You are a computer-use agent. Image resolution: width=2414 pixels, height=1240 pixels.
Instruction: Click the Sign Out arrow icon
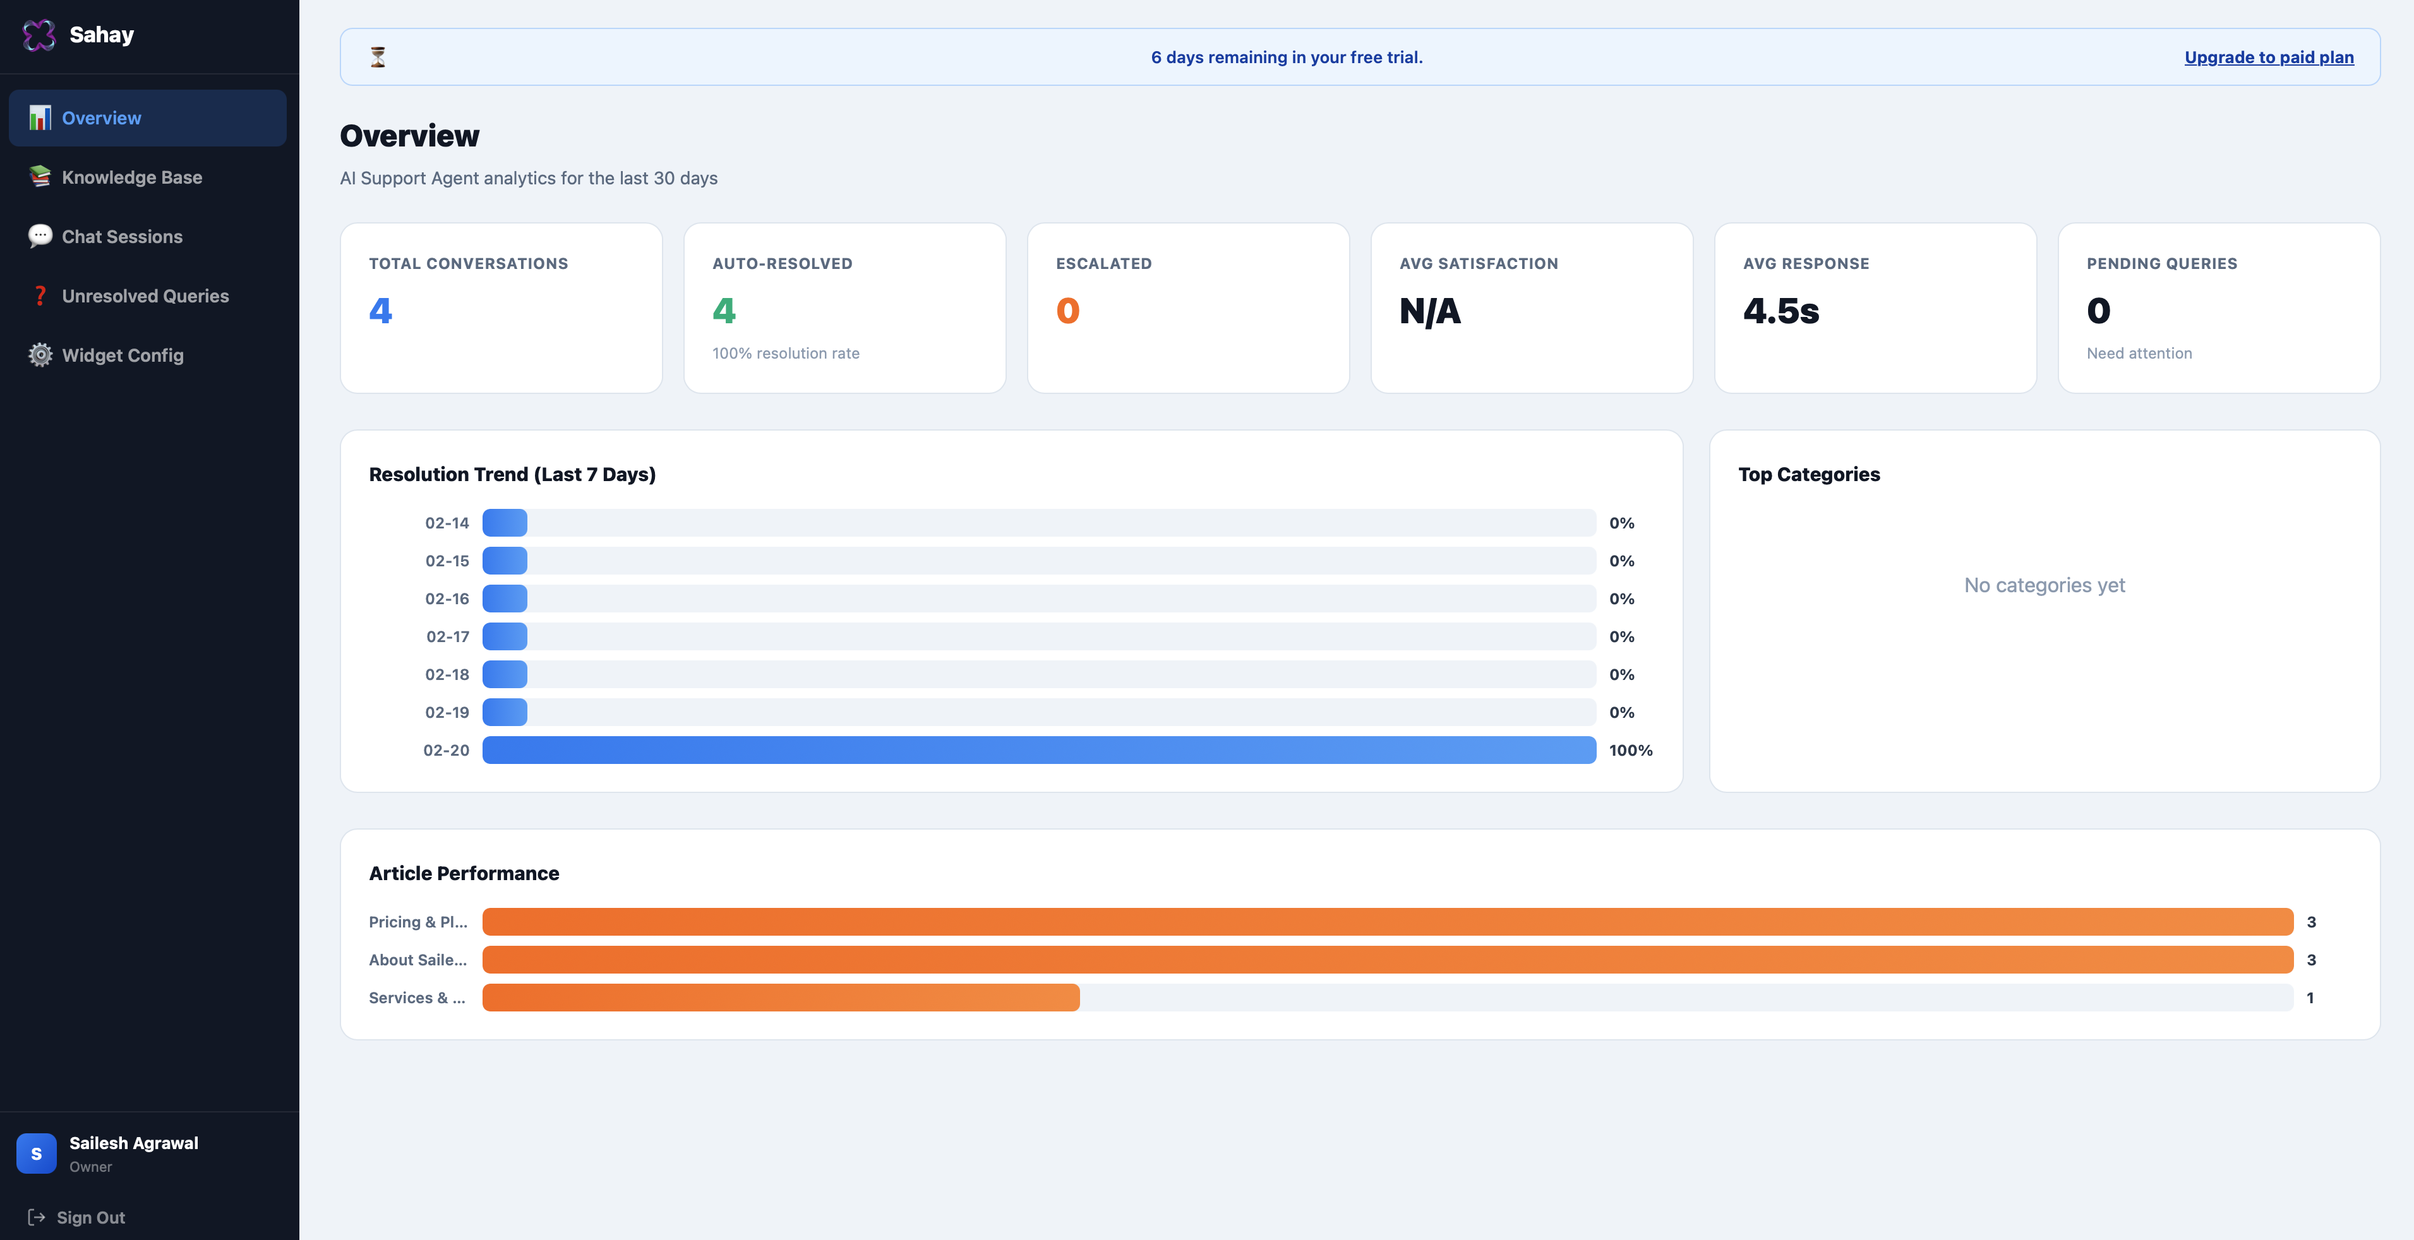click(35, 1217)
